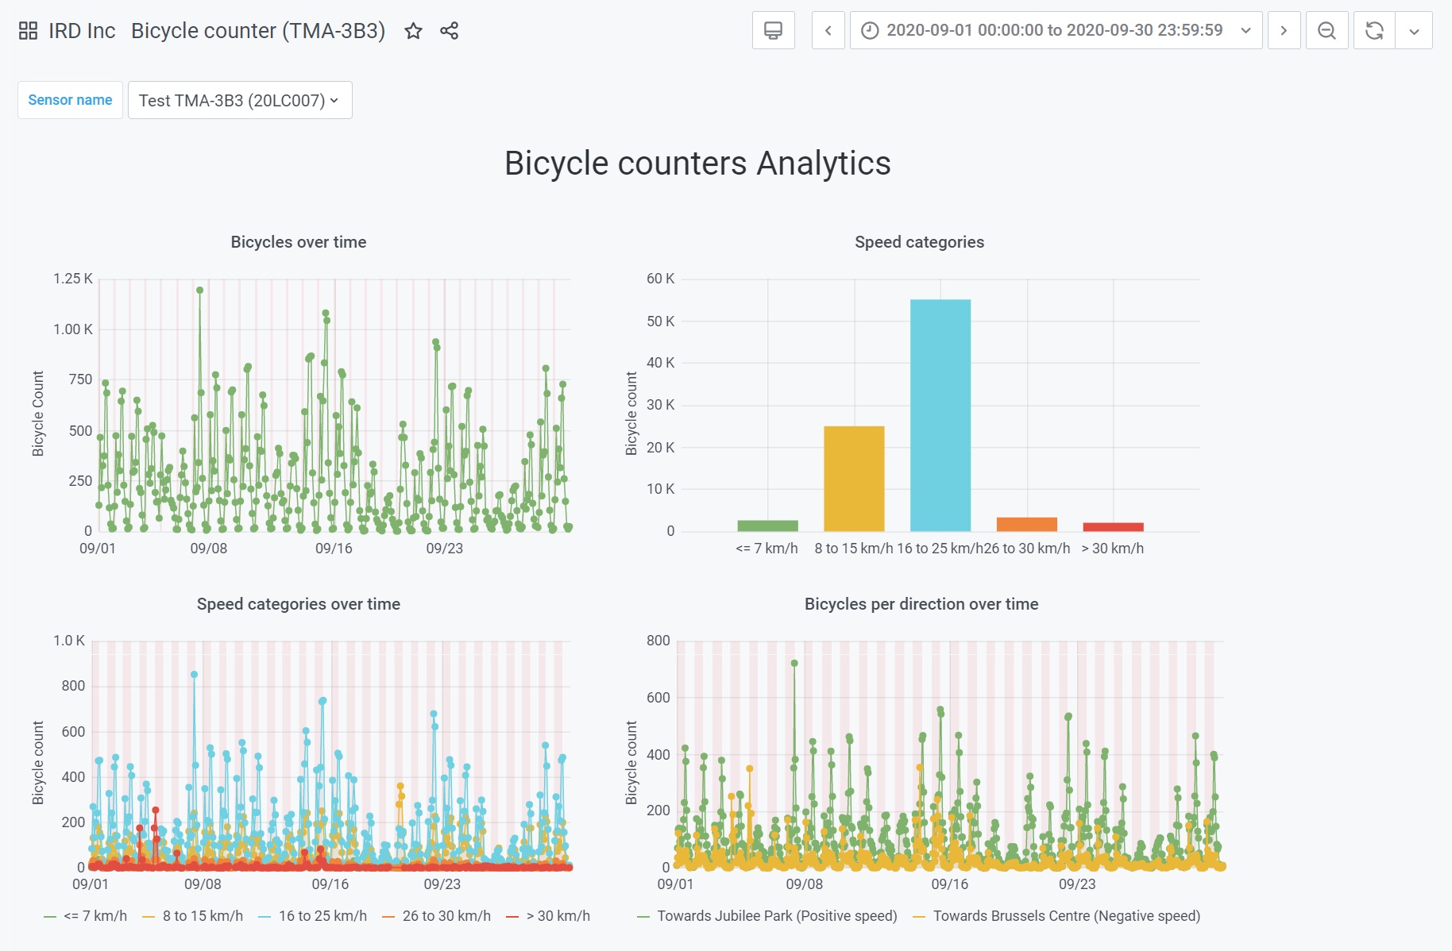Open refresh interval dropdown
The height and width of the screenshot is (951, 1452).
1414,30
